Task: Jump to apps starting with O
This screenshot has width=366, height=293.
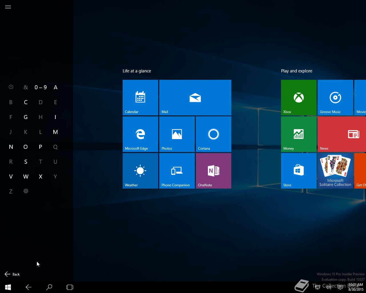Action: coord(26,147)
